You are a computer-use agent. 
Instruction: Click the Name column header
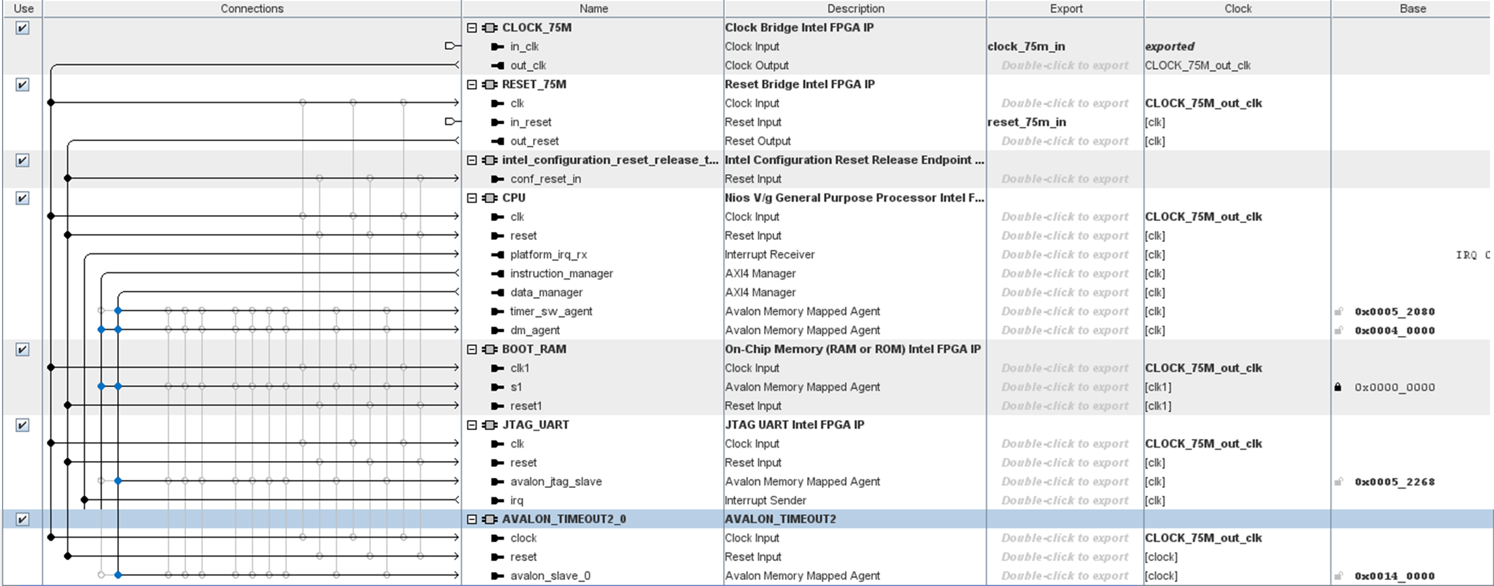point(593,9)
